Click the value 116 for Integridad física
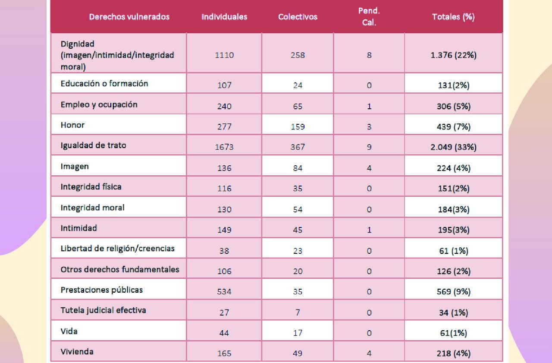This screenshot has height=363, width=552. pyautogui.click(x=224, y=189)
